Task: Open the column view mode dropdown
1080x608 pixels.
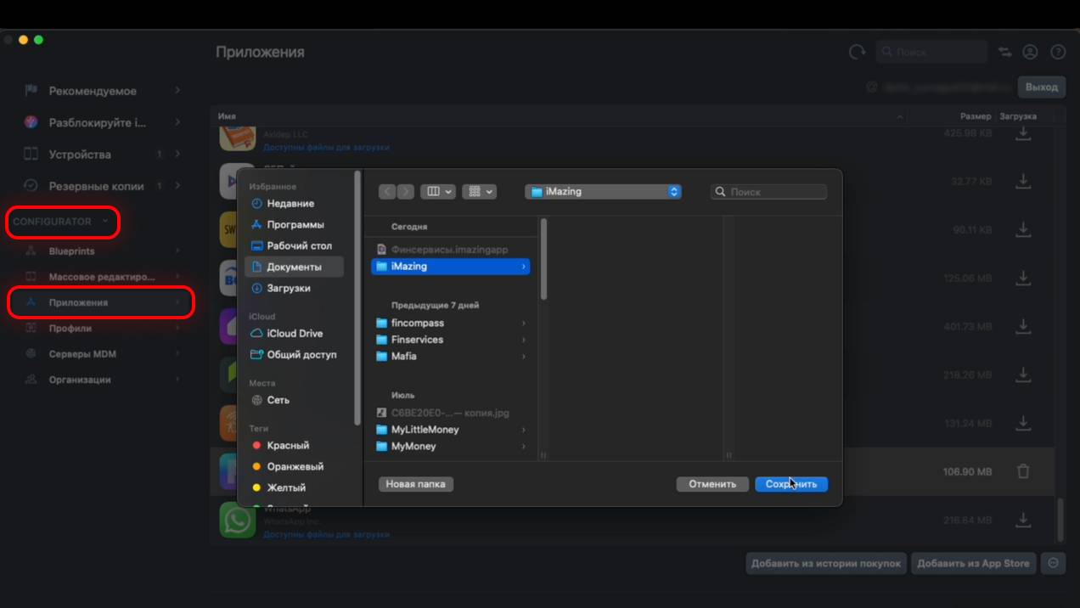Action: 438,192
